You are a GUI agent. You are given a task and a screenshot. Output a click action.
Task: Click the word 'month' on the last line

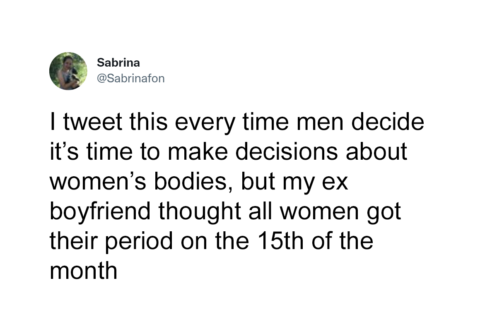pyautogui.click(x=83, y=271)
